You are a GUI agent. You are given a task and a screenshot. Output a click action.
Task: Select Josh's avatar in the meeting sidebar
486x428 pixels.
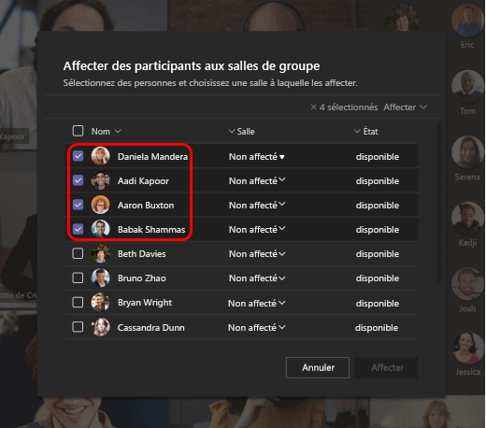pyautogui.click(x=467, y=284)
